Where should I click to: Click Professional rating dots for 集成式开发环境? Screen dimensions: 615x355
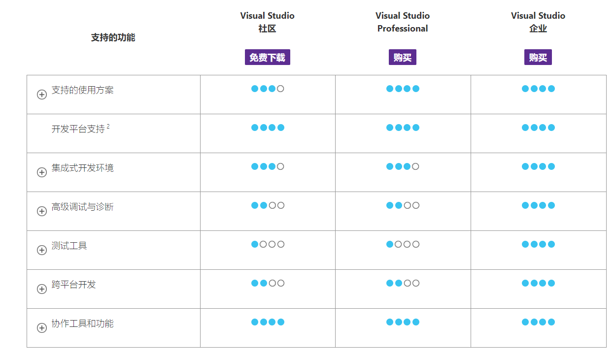(403, 166)
